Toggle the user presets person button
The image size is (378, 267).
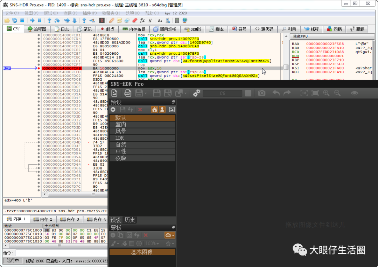click(162, 110)
